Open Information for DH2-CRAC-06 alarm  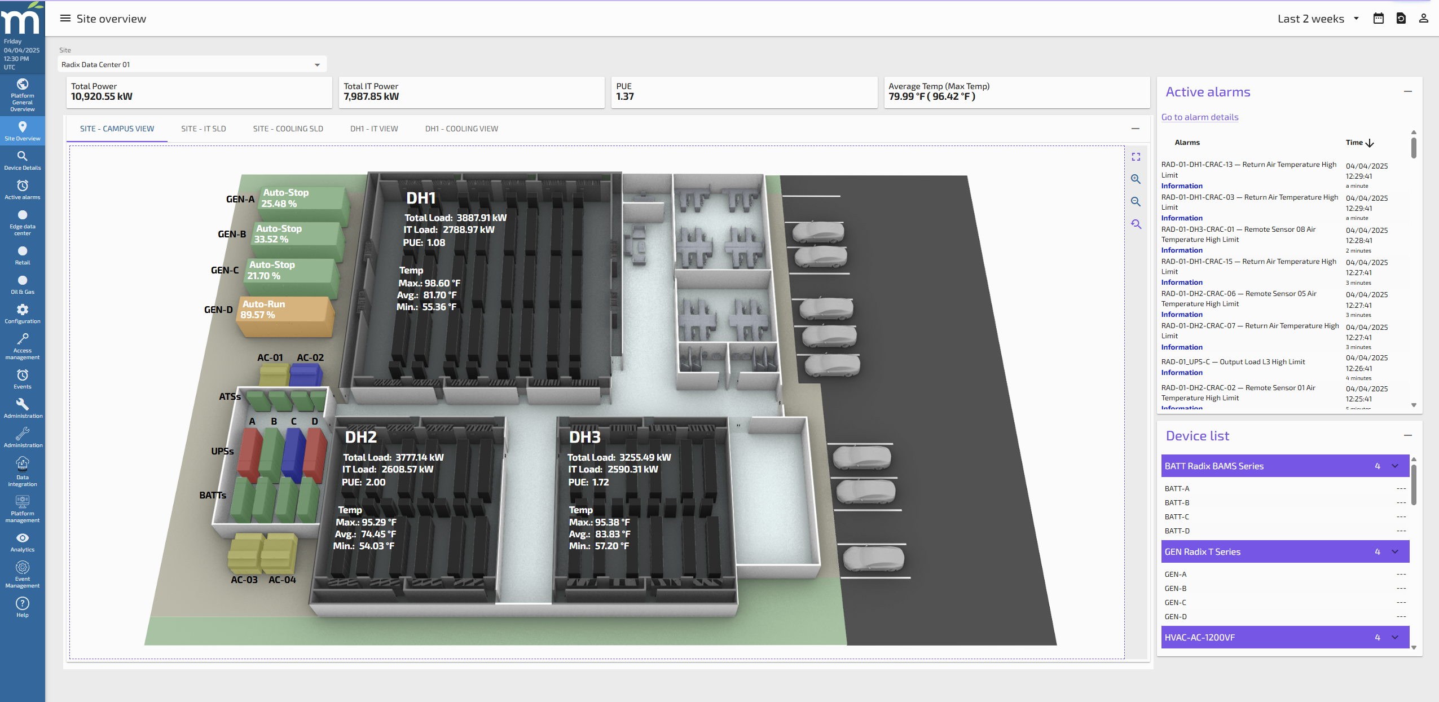(1182, 315)
